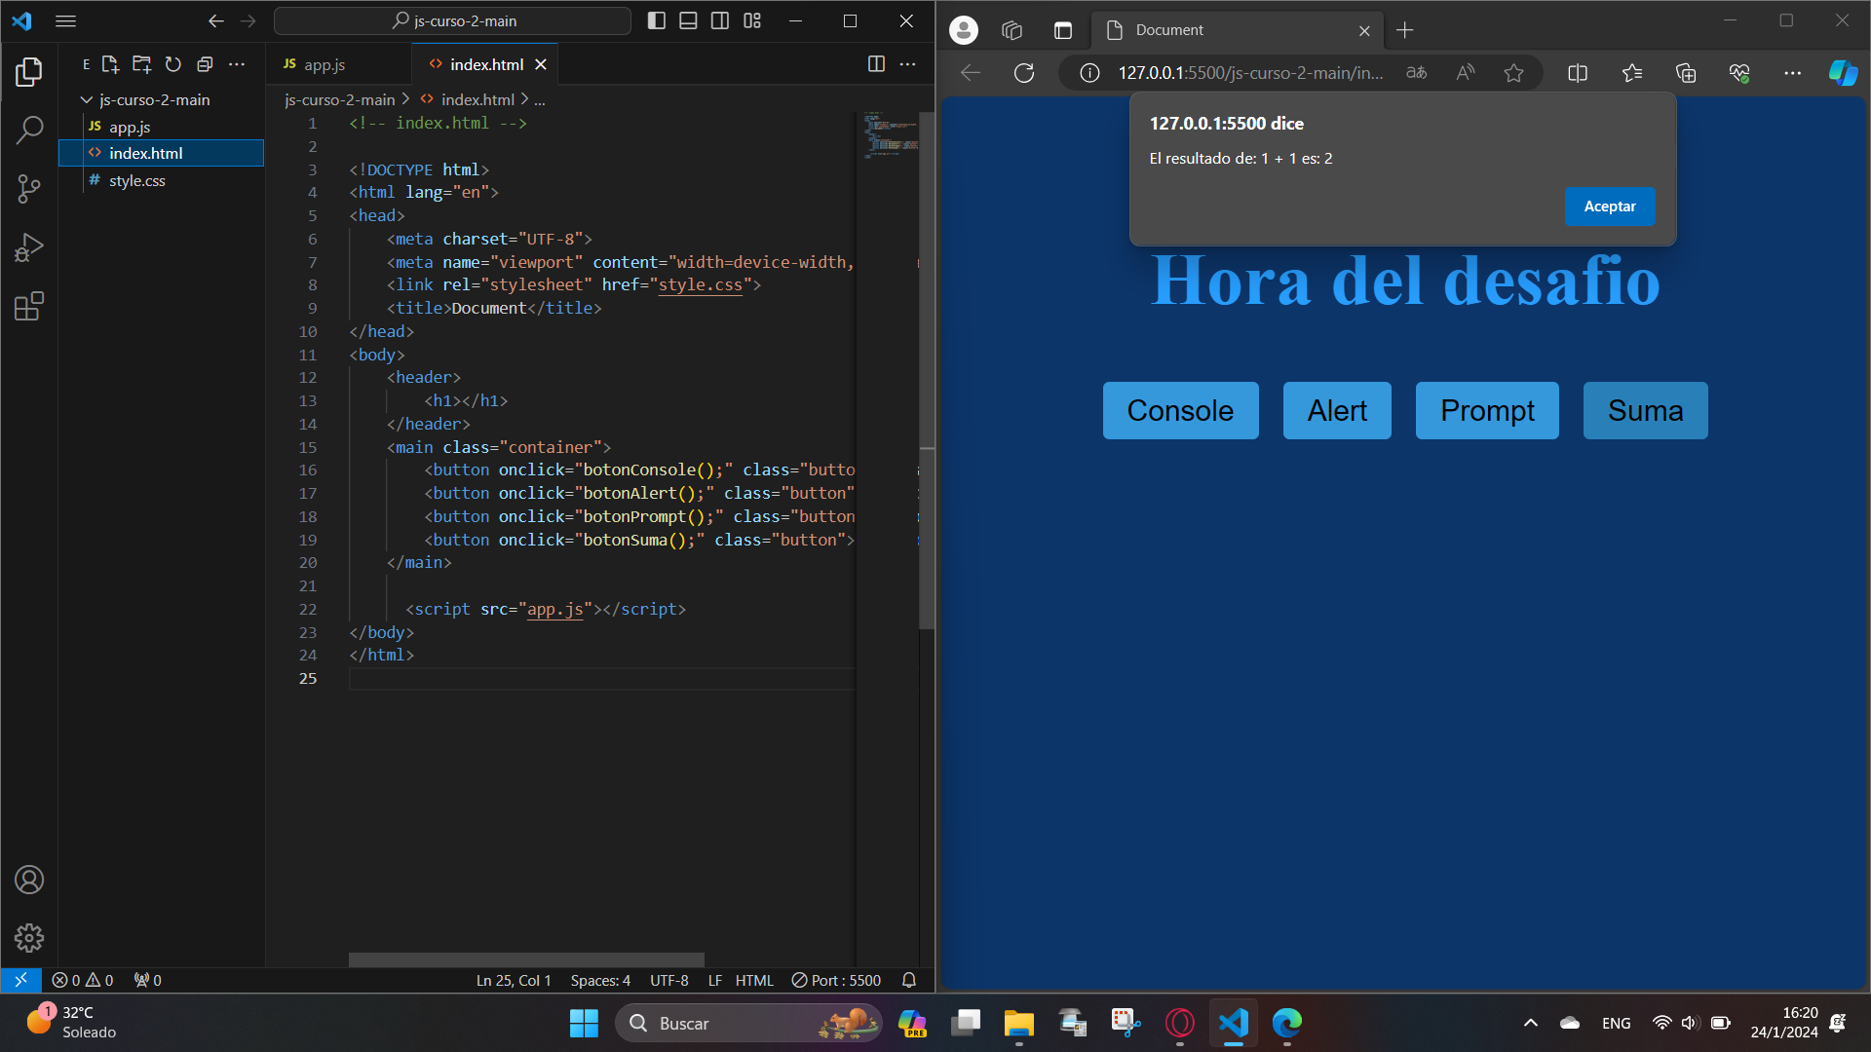
Task: Show errors and warnings in status bar
Action: point(83,980)
